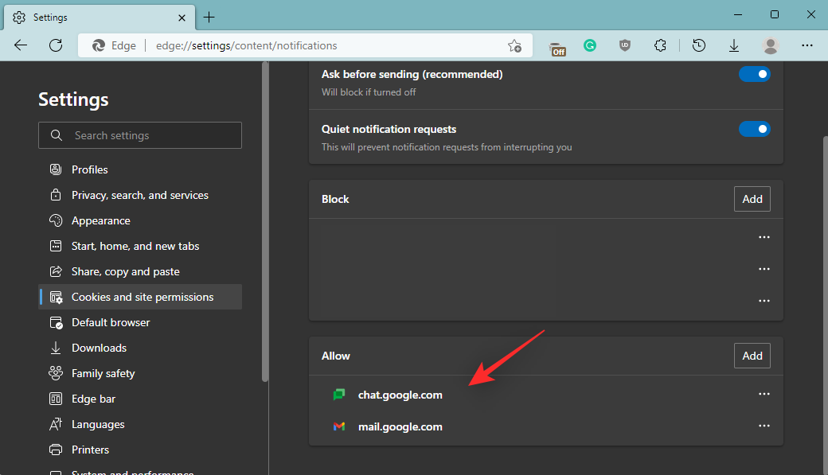Go to Appearance settings
Viewport: 828px width, 475px height.
click(x=100, y=220)
